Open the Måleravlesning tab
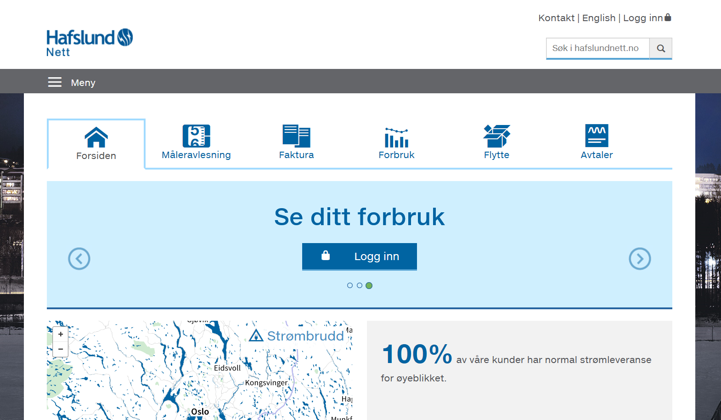Screen dimensions: 721x420 tap(196, 155)
